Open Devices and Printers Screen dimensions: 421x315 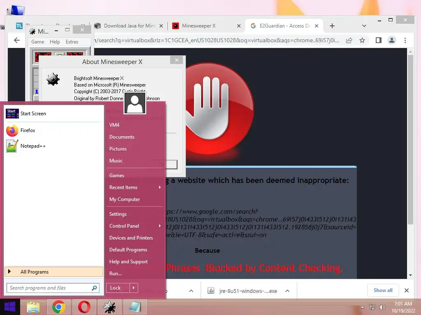131,238
